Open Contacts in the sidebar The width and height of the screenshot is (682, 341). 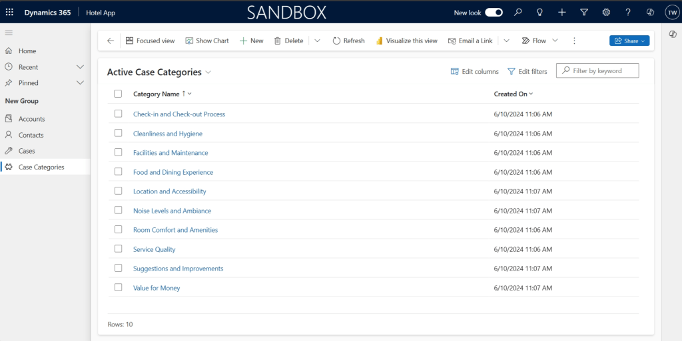click(x=45, y=135)
